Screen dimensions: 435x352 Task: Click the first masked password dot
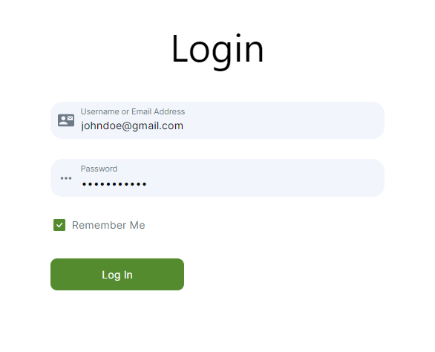pyautogui.click(x=84, y=183)
